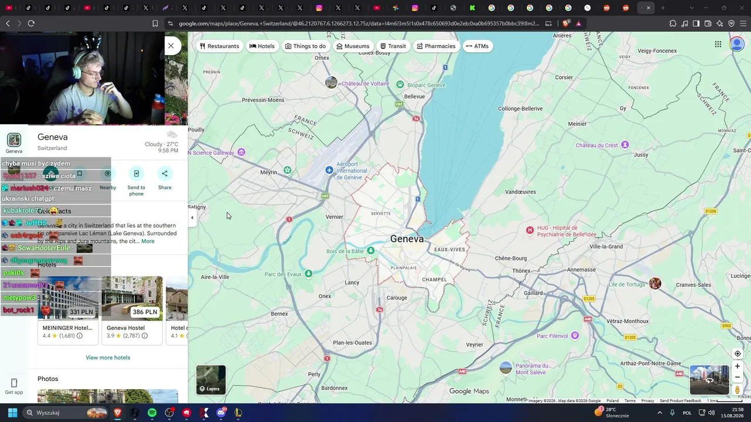This screenshot has height=422, width=751.
Task: Open the Terms link in the map footer
Action: click(630, 401)
